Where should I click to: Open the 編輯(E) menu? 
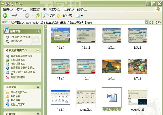coord(21,9)
